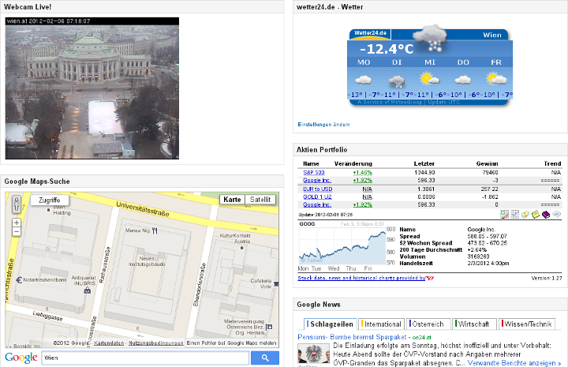The image size is (568, 367).
Task: Open the stock data provider link
Action: tap(361, 278)
